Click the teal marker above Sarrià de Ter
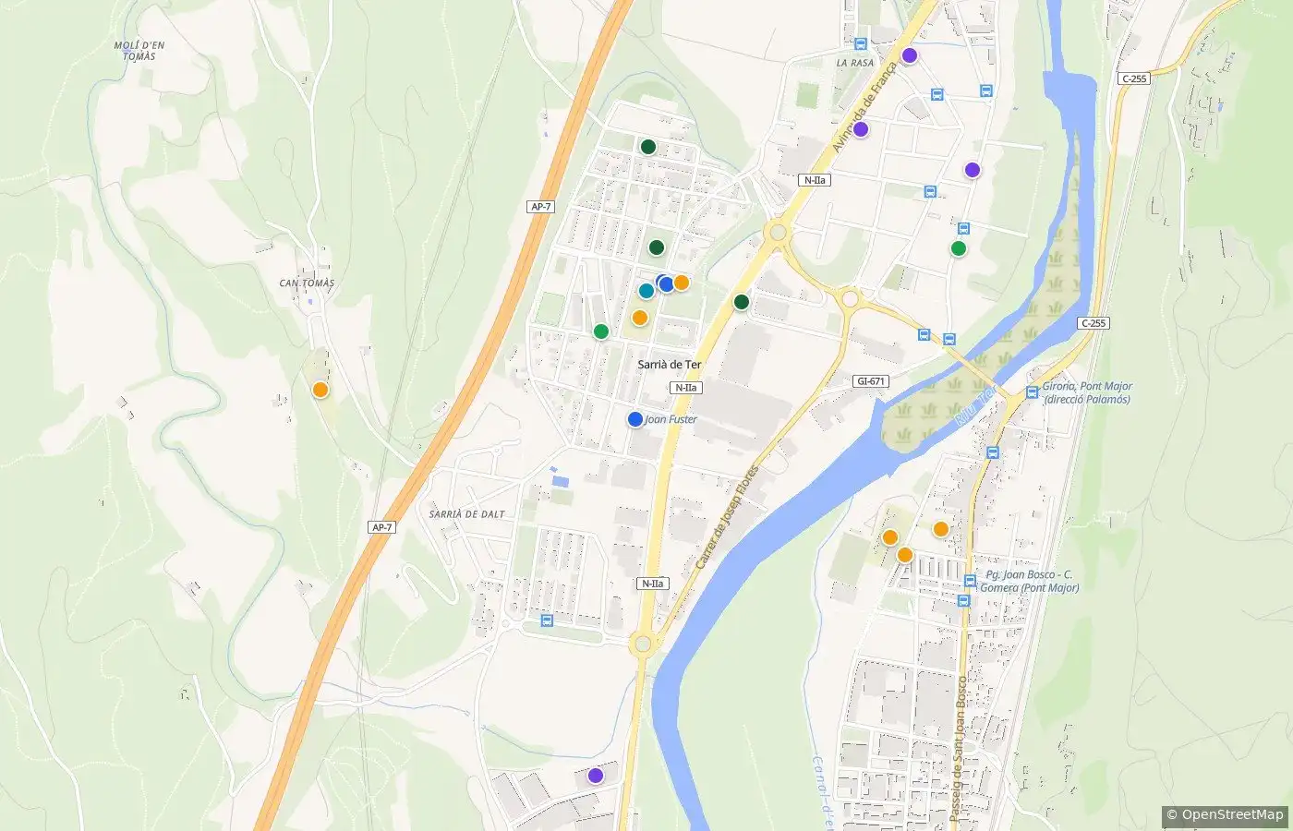 (x=646, y=291)
